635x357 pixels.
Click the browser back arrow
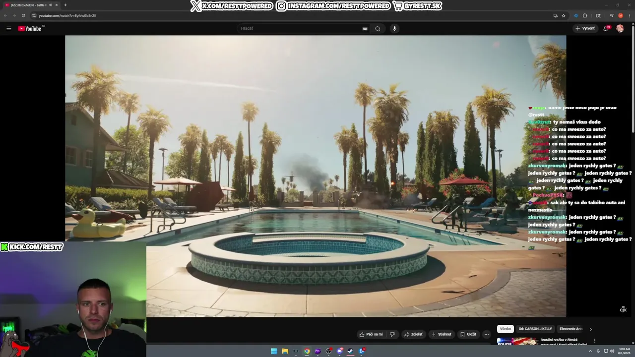5,15
